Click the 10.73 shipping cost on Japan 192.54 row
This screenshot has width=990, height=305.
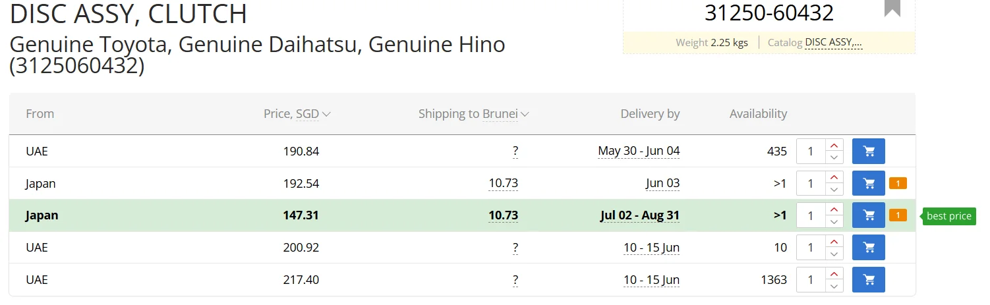503,183
